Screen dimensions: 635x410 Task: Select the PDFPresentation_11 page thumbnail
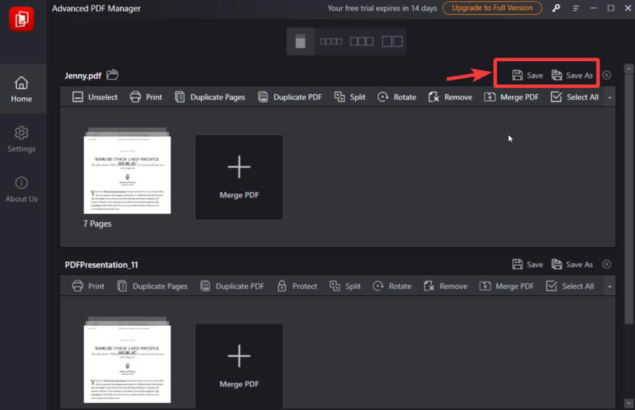(127, 360)
